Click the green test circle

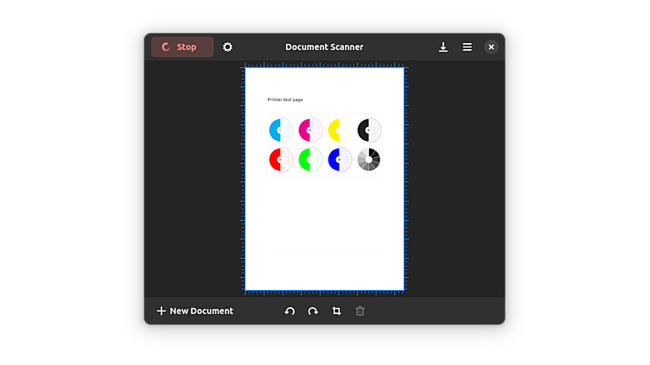click(x=310, y=160)
